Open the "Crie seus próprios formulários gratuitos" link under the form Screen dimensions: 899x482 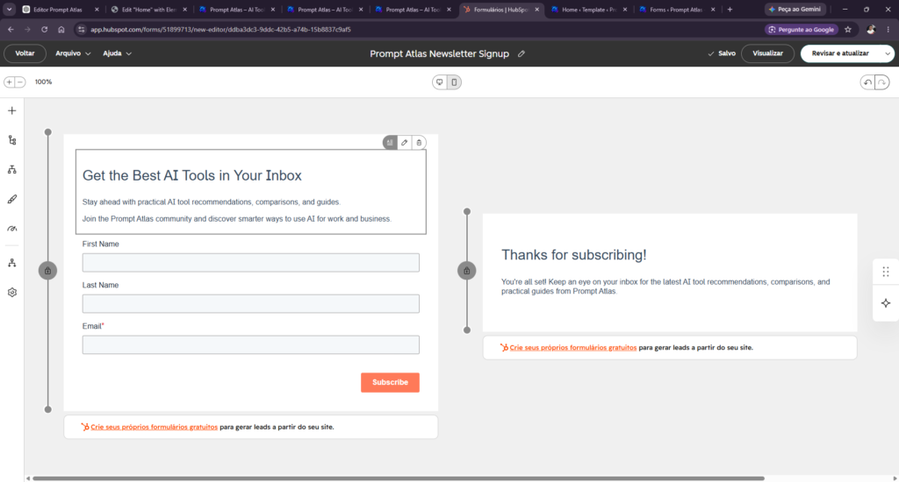pyautogui.click(x=154, y=427)
